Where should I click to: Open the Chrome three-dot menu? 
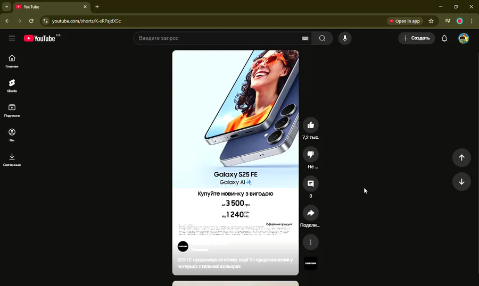[x=472, y=21]
